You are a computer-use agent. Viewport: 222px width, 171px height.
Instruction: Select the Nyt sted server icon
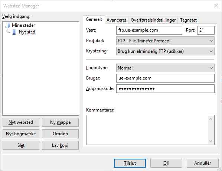(14, 32)
